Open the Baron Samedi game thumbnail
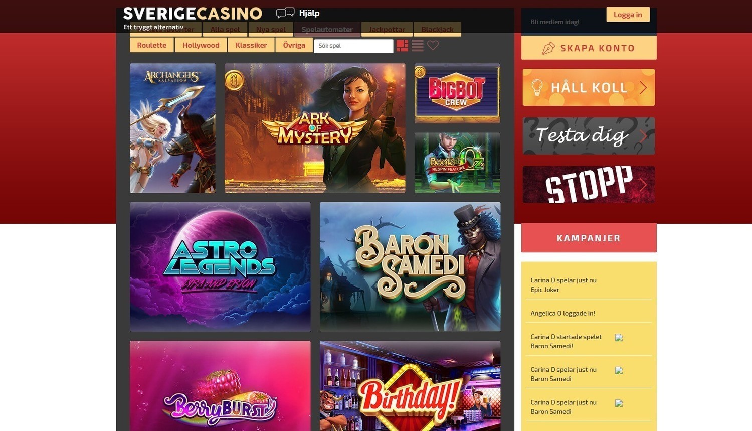 coord(410,266)
